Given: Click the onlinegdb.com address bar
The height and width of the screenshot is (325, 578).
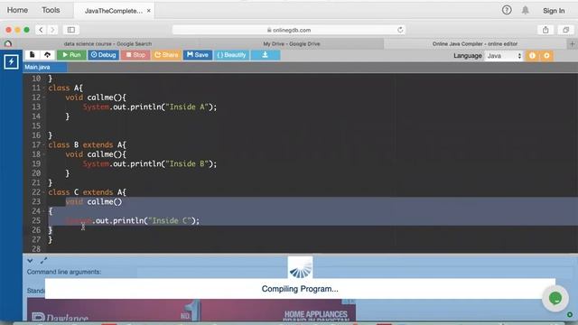Looking at the screenshot, I should [289, 30].
